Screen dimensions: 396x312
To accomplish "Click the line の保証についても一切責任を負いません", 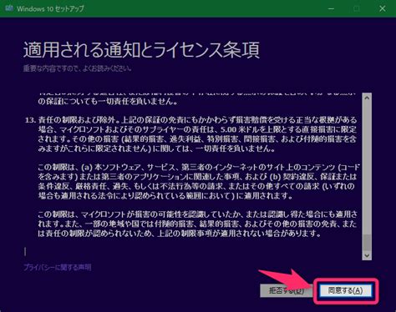I will pyautogui.click(x=108, y=102).
